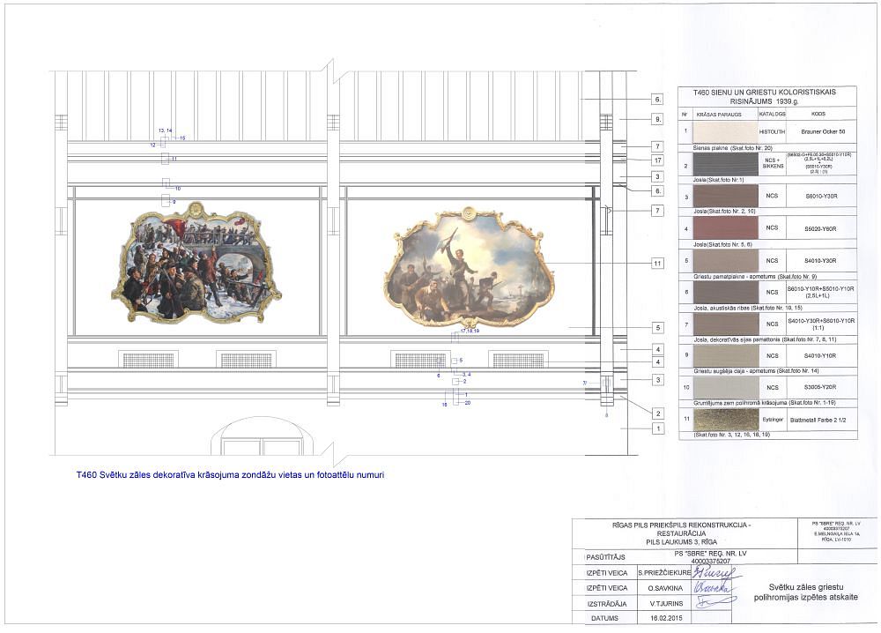Viewport: 881px width, 633px height.
Task: Select code text "S5020-Y60R"
Action: click(x=820, y=229)
